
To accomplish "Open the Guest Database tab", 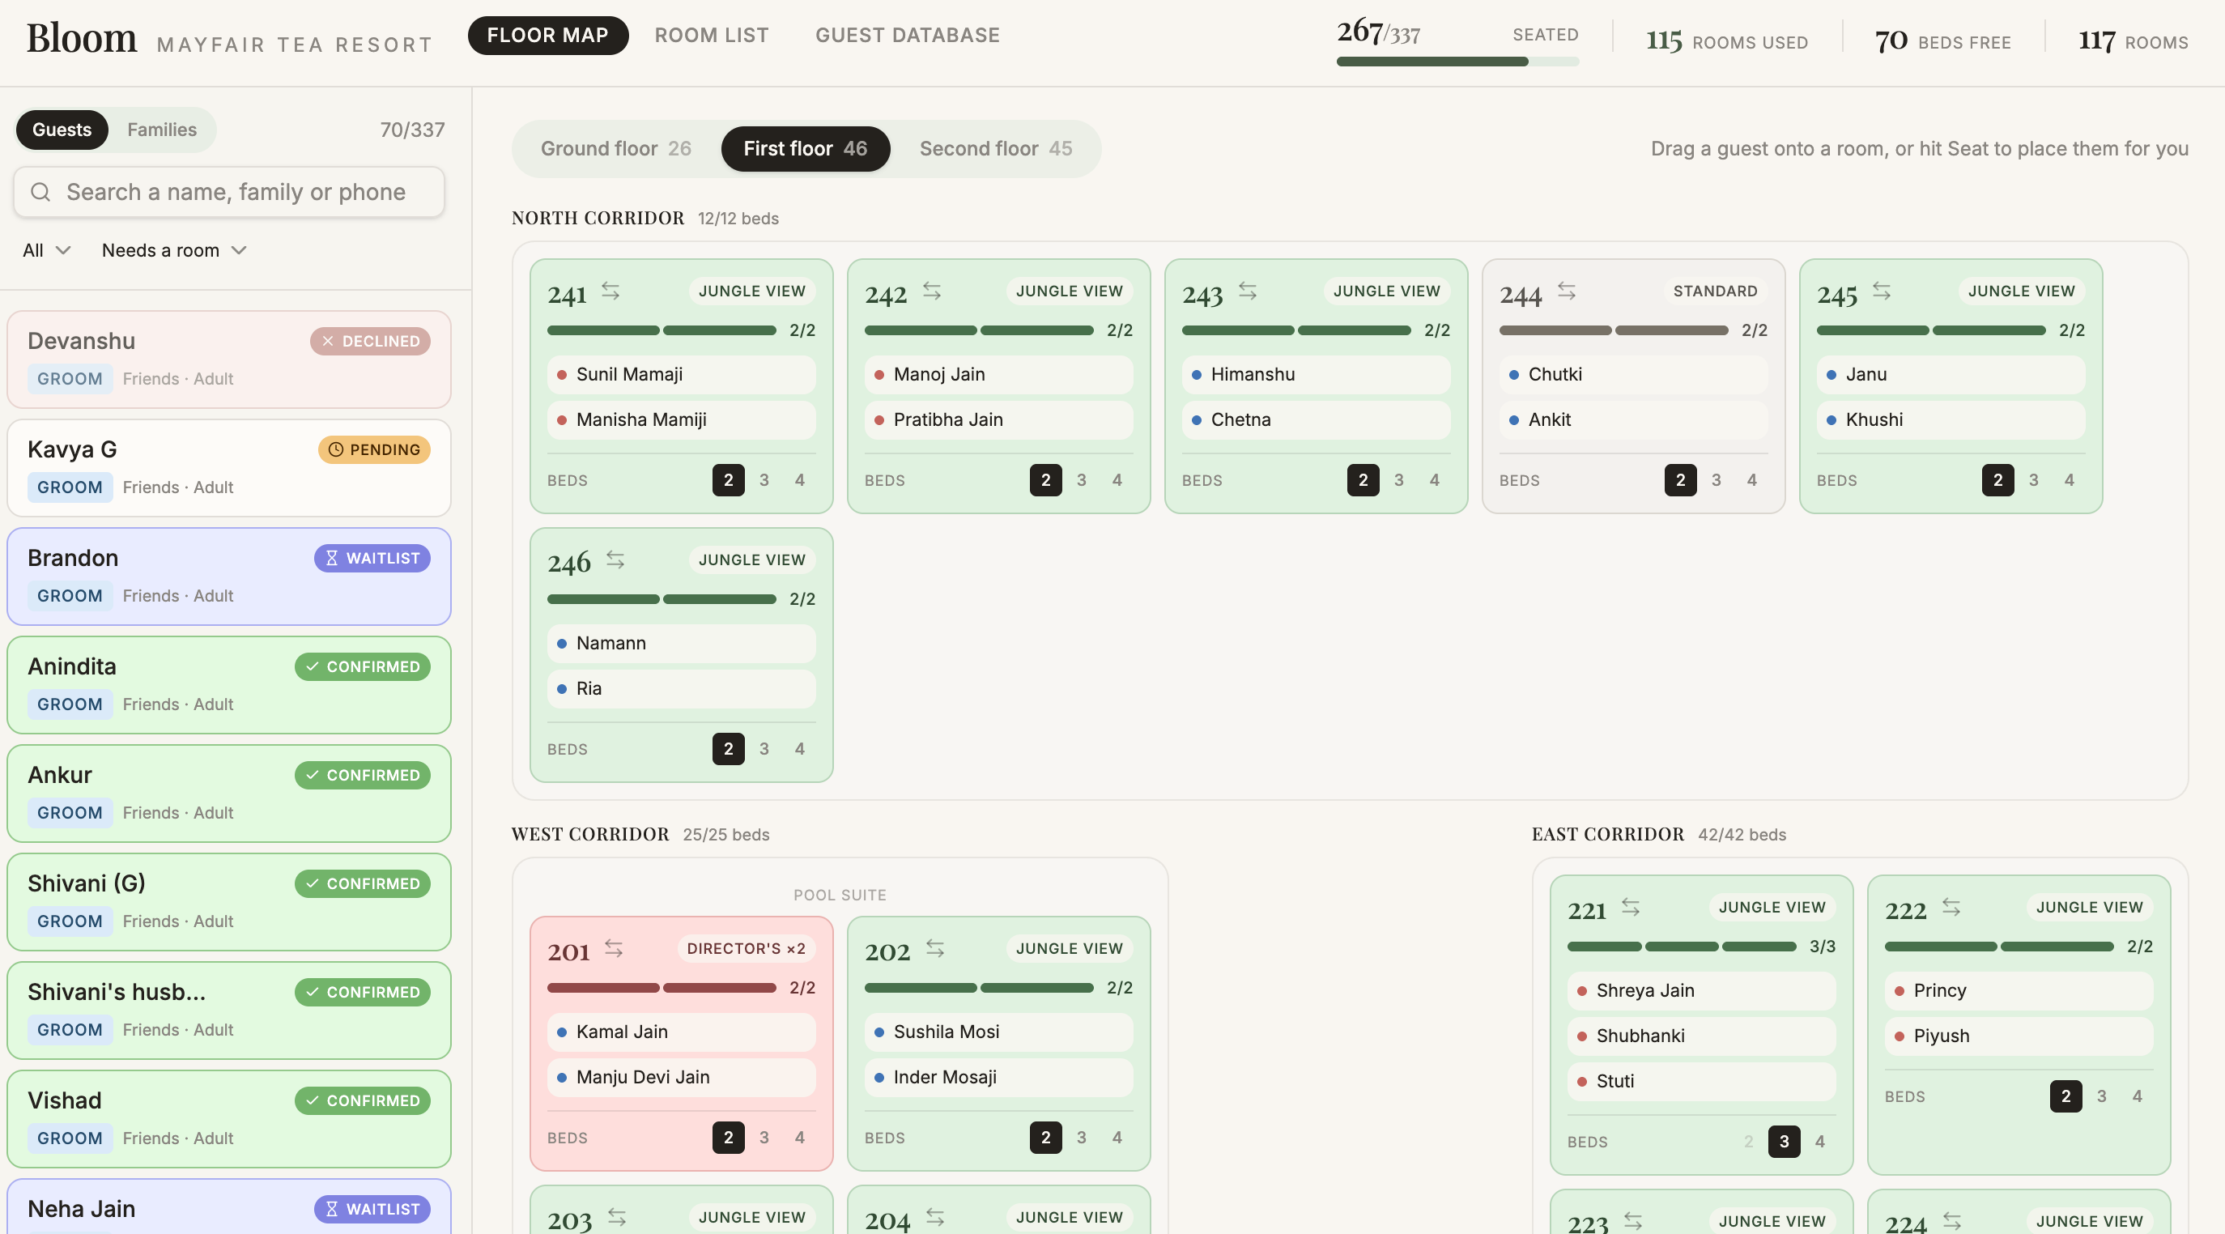I will (907, 36).
